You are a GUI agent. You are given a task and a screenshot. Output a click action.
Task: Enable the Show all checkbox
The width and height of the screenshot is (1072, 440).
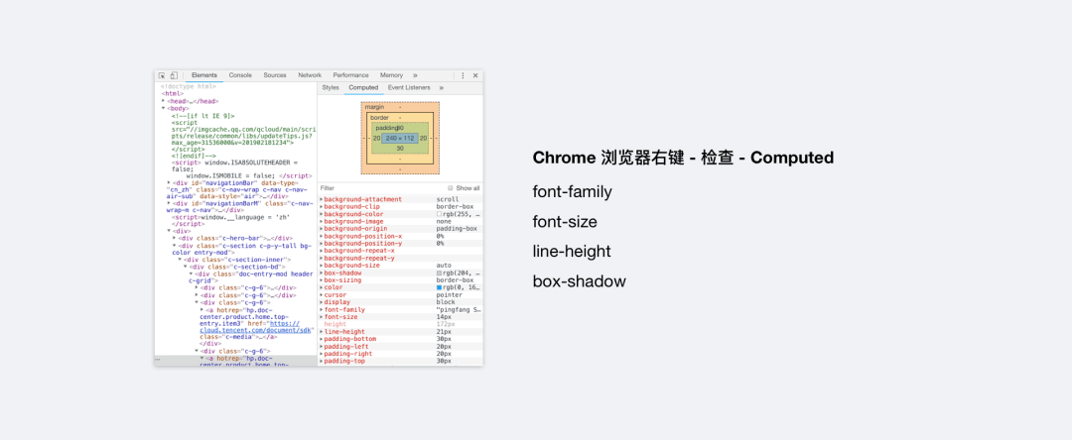point(450,188)
